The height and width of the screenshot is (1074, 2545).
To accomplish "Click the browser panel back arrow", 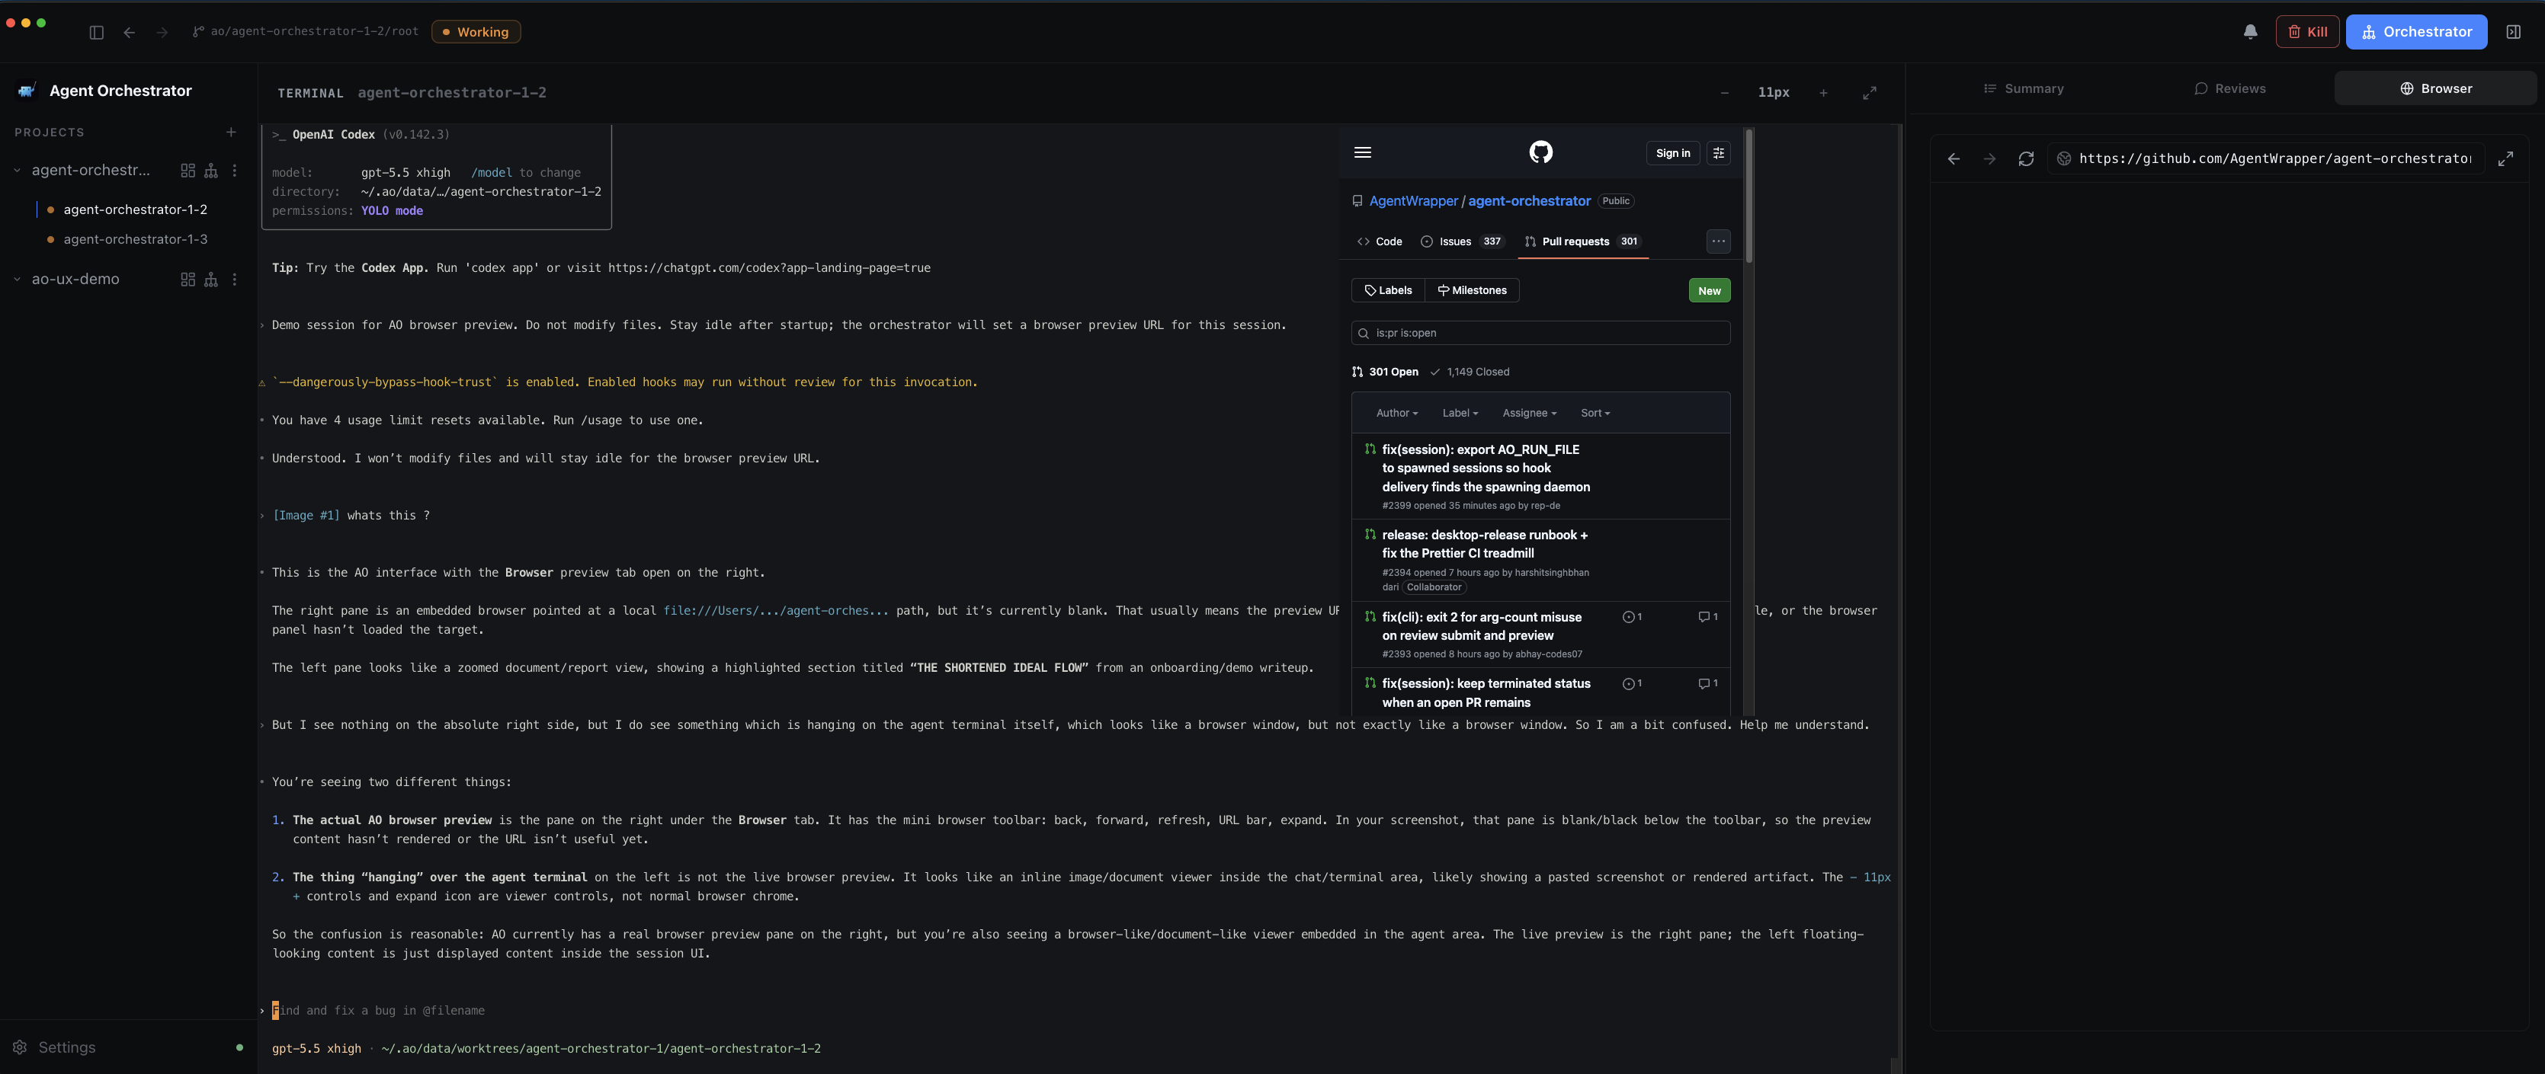I will pyautogui.click(x=1954, y=159).
